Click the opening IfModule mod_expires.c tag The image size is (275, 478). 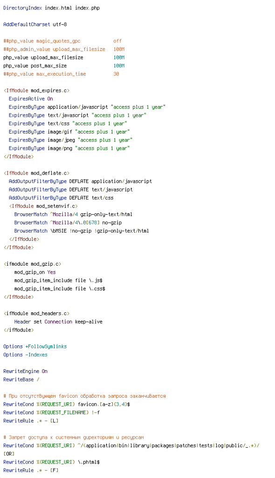click(36, 91)
